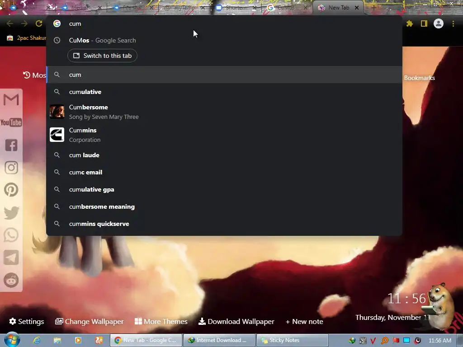Open Twitter from the sidebar

pos(11,212)
